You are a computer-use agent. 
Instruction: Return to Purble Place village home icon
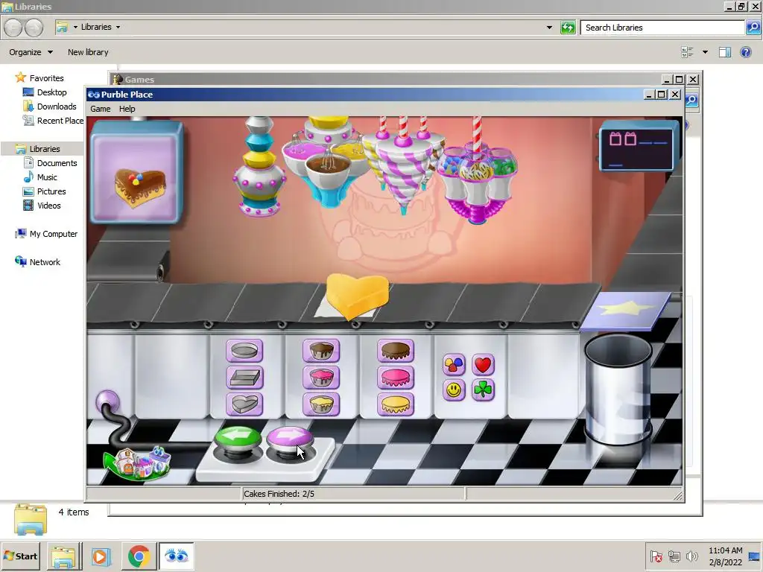pos(138,463)
